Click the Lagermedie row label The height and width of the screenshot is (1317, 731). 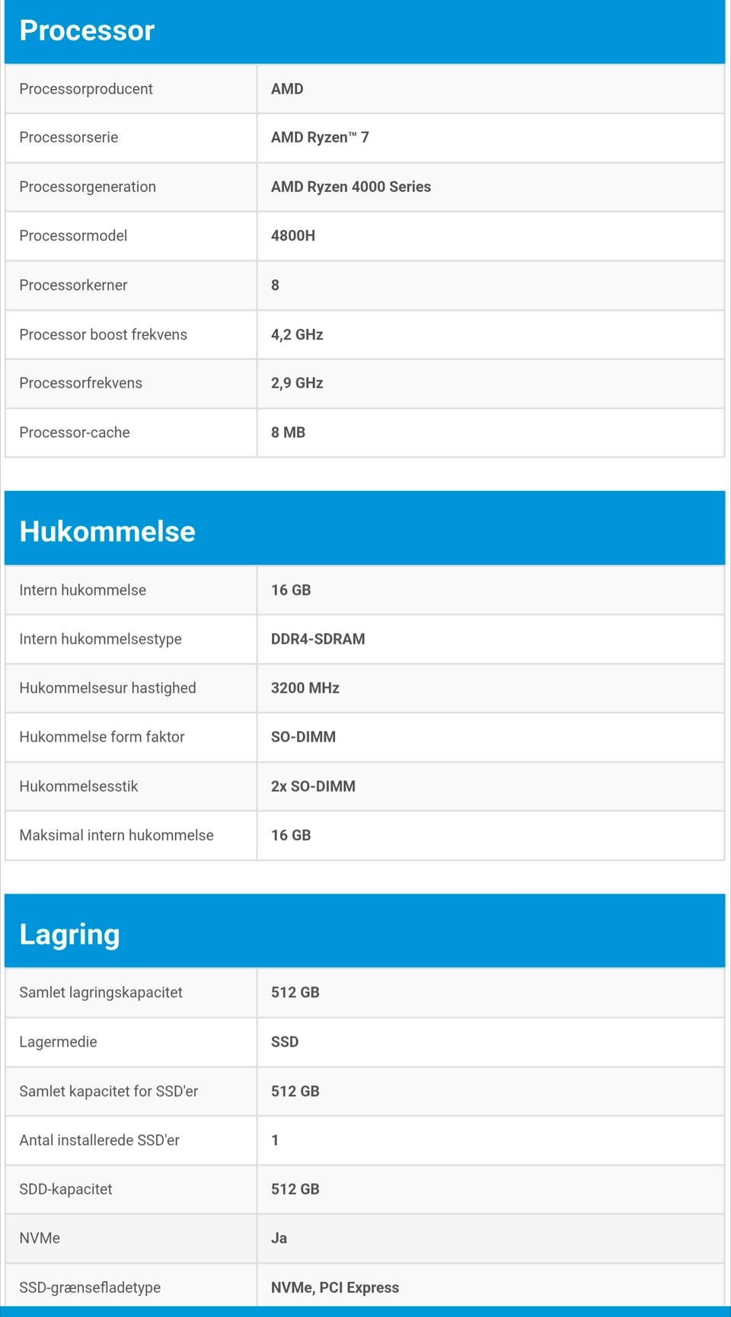[58, 1042]
